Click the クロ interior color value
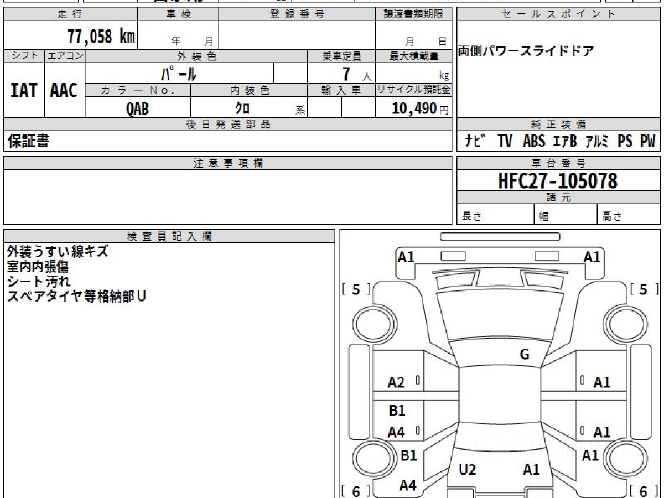Screen dimensions: 664x498 [x=242, y=108]
